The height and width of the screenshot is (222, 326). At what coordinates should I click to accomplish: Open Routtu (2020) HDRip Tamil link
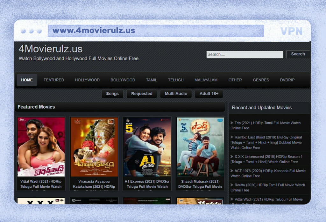268,188
